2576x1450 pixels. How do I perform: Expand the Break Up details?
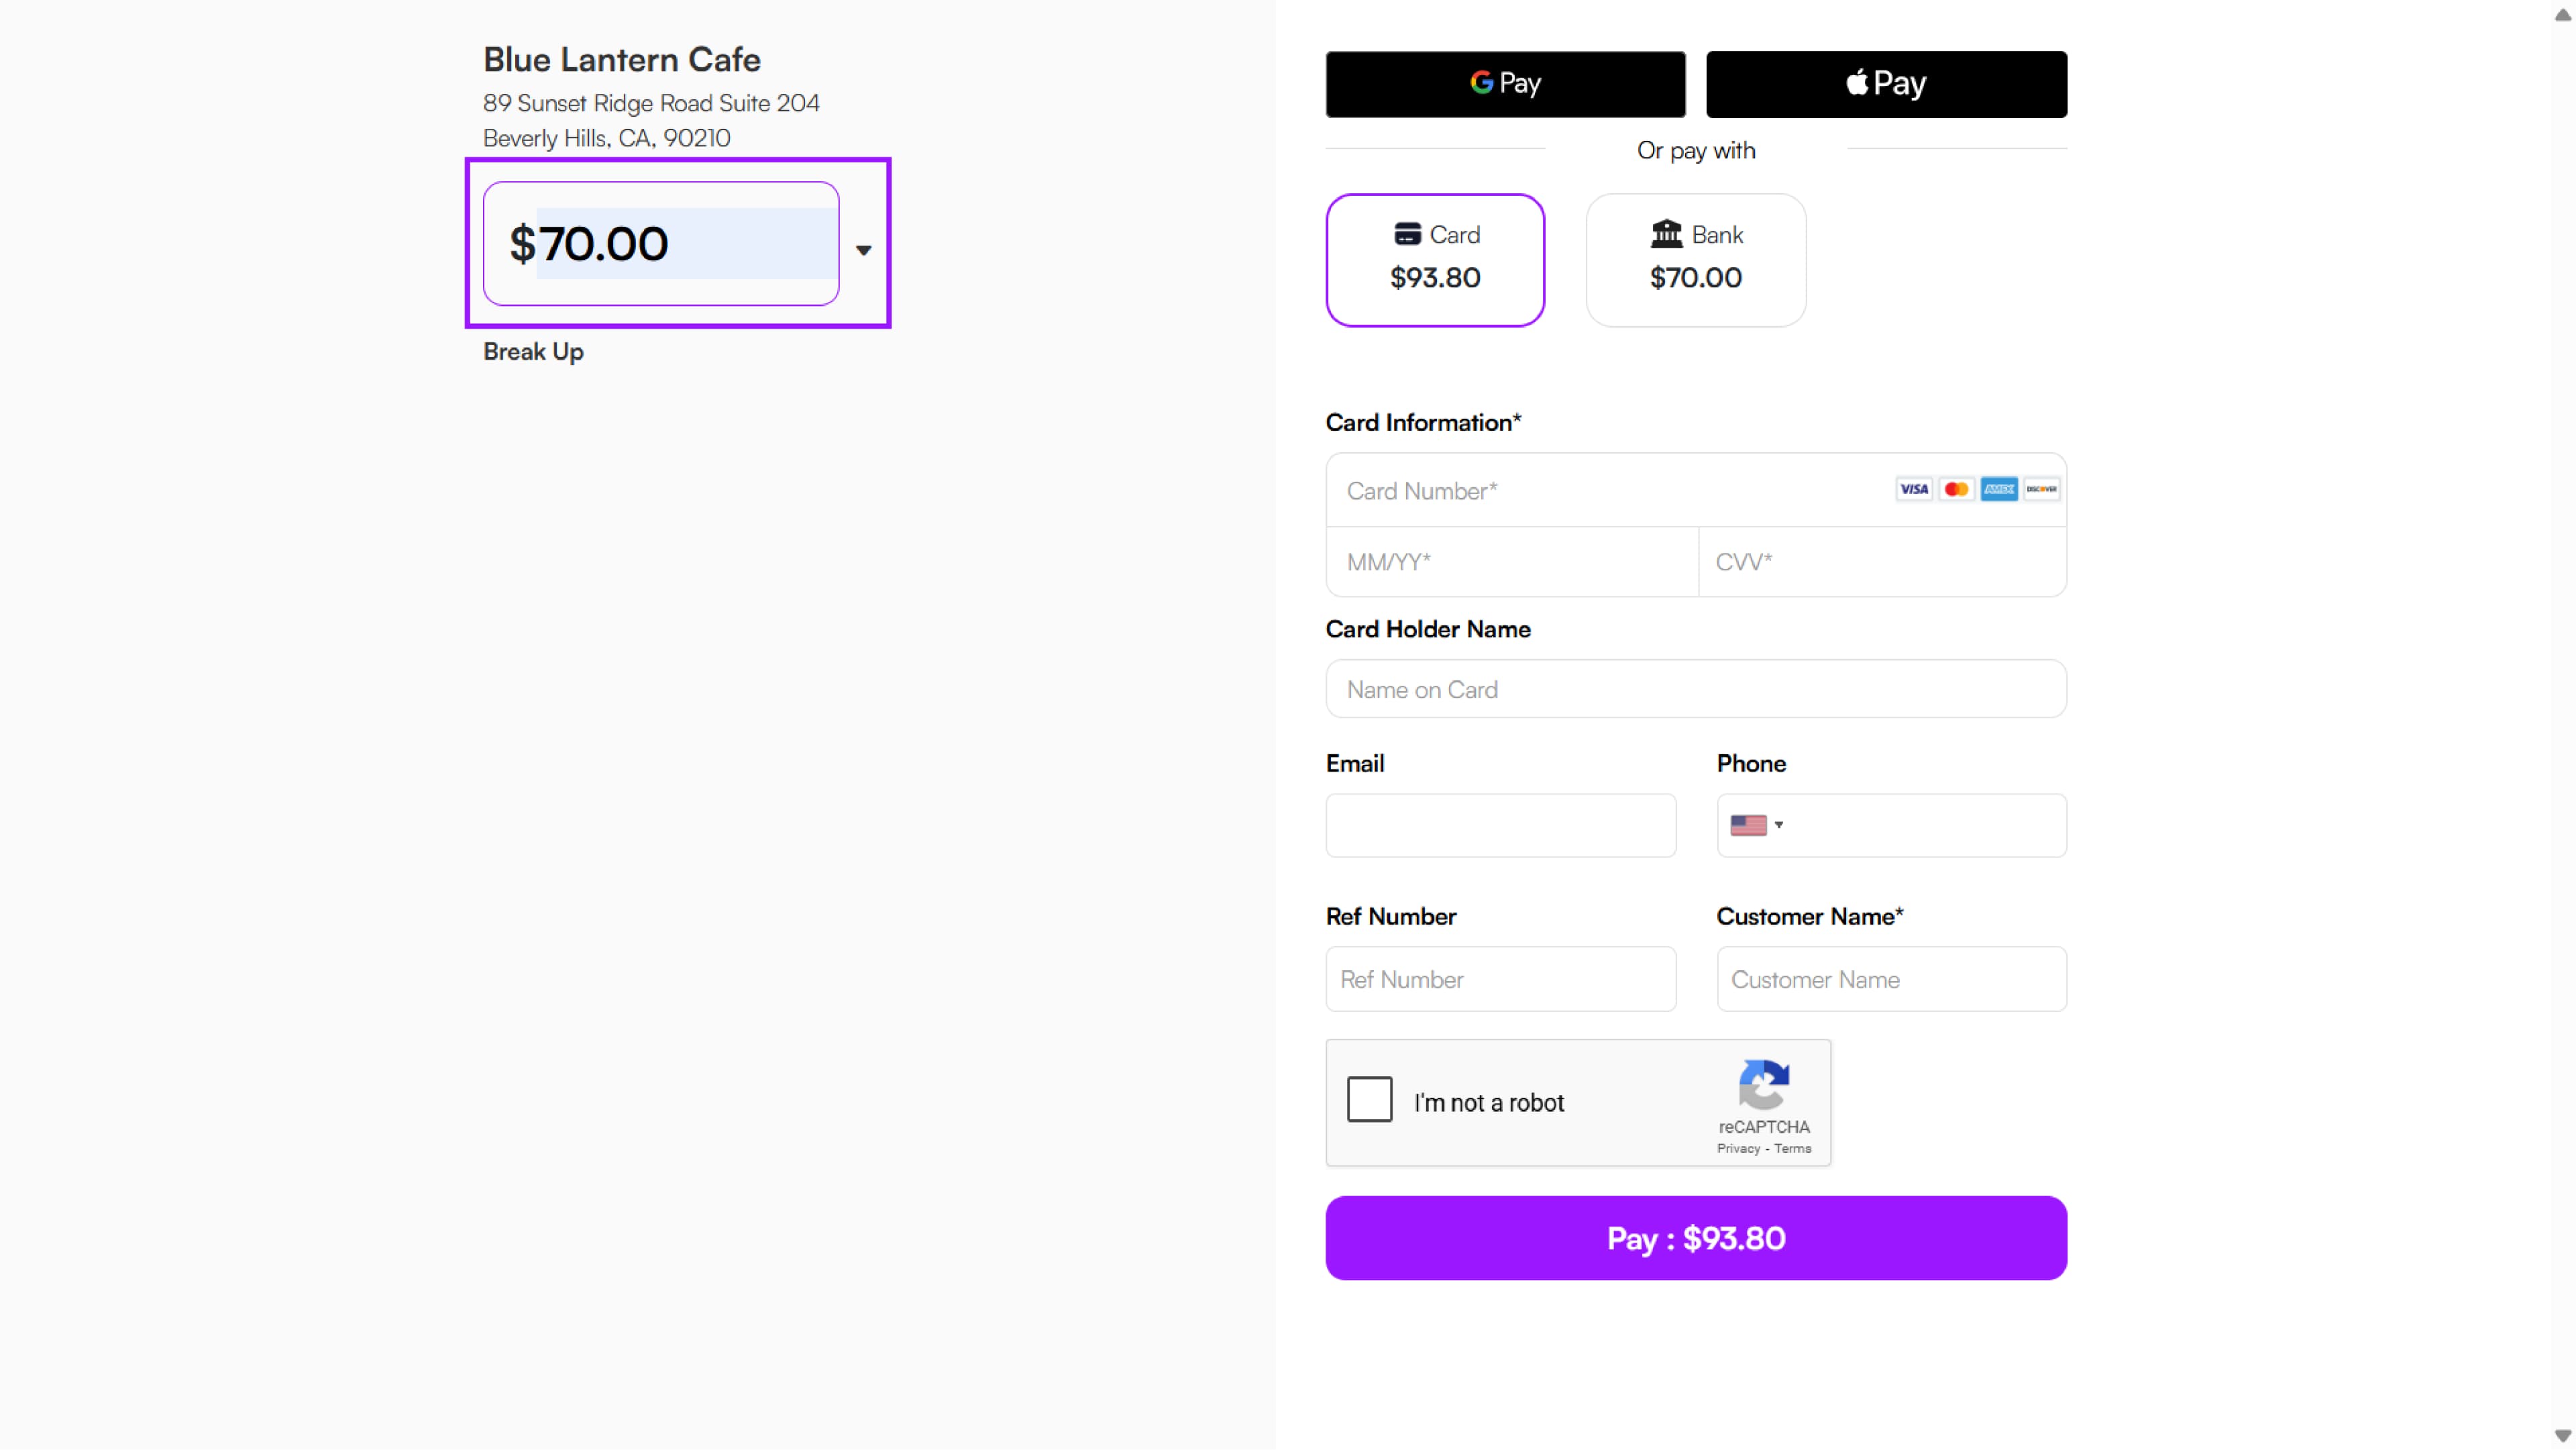coord(533,352)
